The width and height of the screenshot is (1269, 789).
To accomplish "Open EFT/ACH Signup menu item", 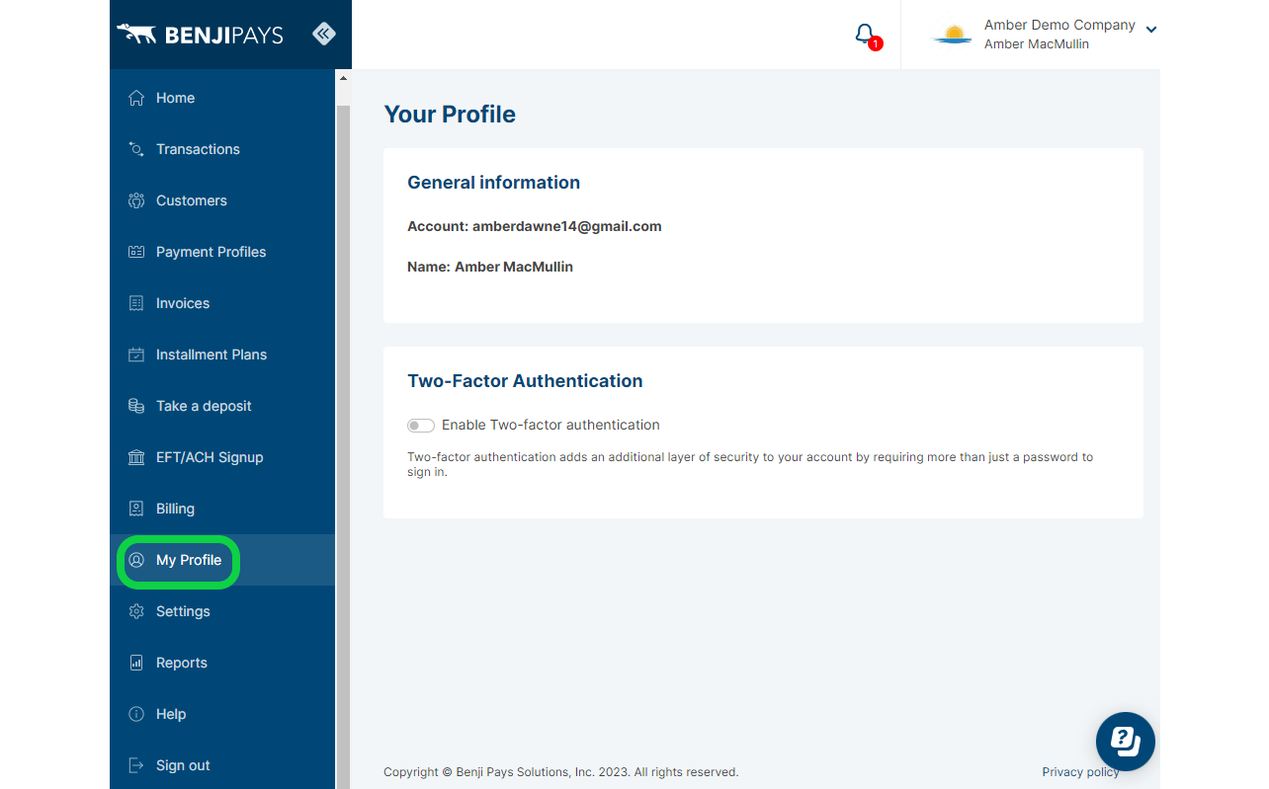I will [x=222, y=457].
